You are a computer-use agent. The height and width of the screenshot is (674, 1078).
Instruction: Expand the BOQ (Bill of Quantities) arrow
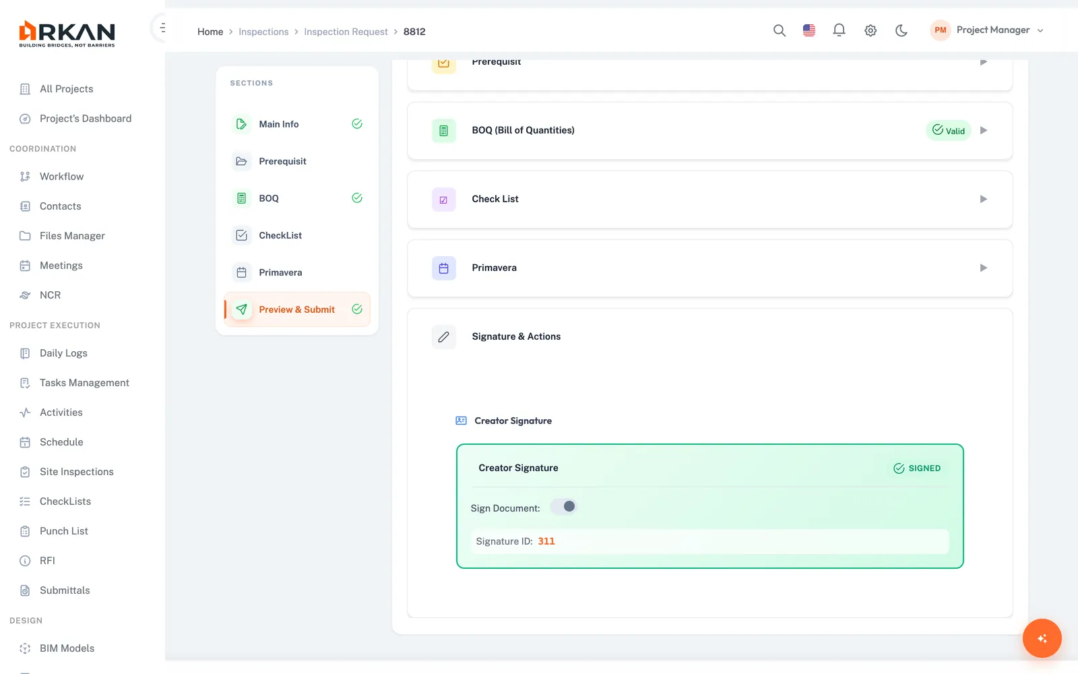pyautogui.click(x=984, y=131)
